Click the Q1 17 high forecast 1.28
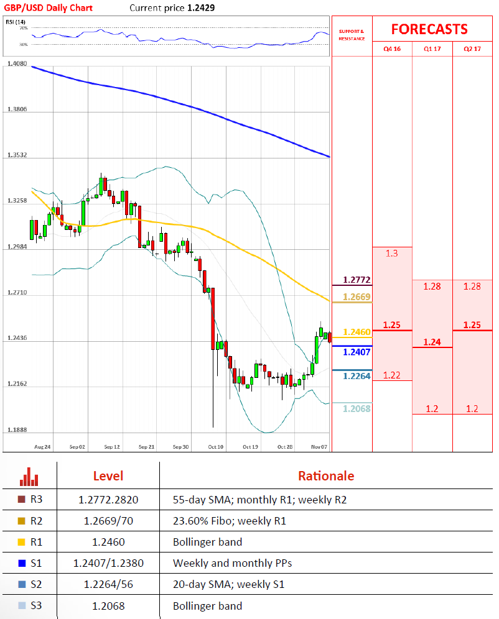Screen dimensions: 499x619 432,287
